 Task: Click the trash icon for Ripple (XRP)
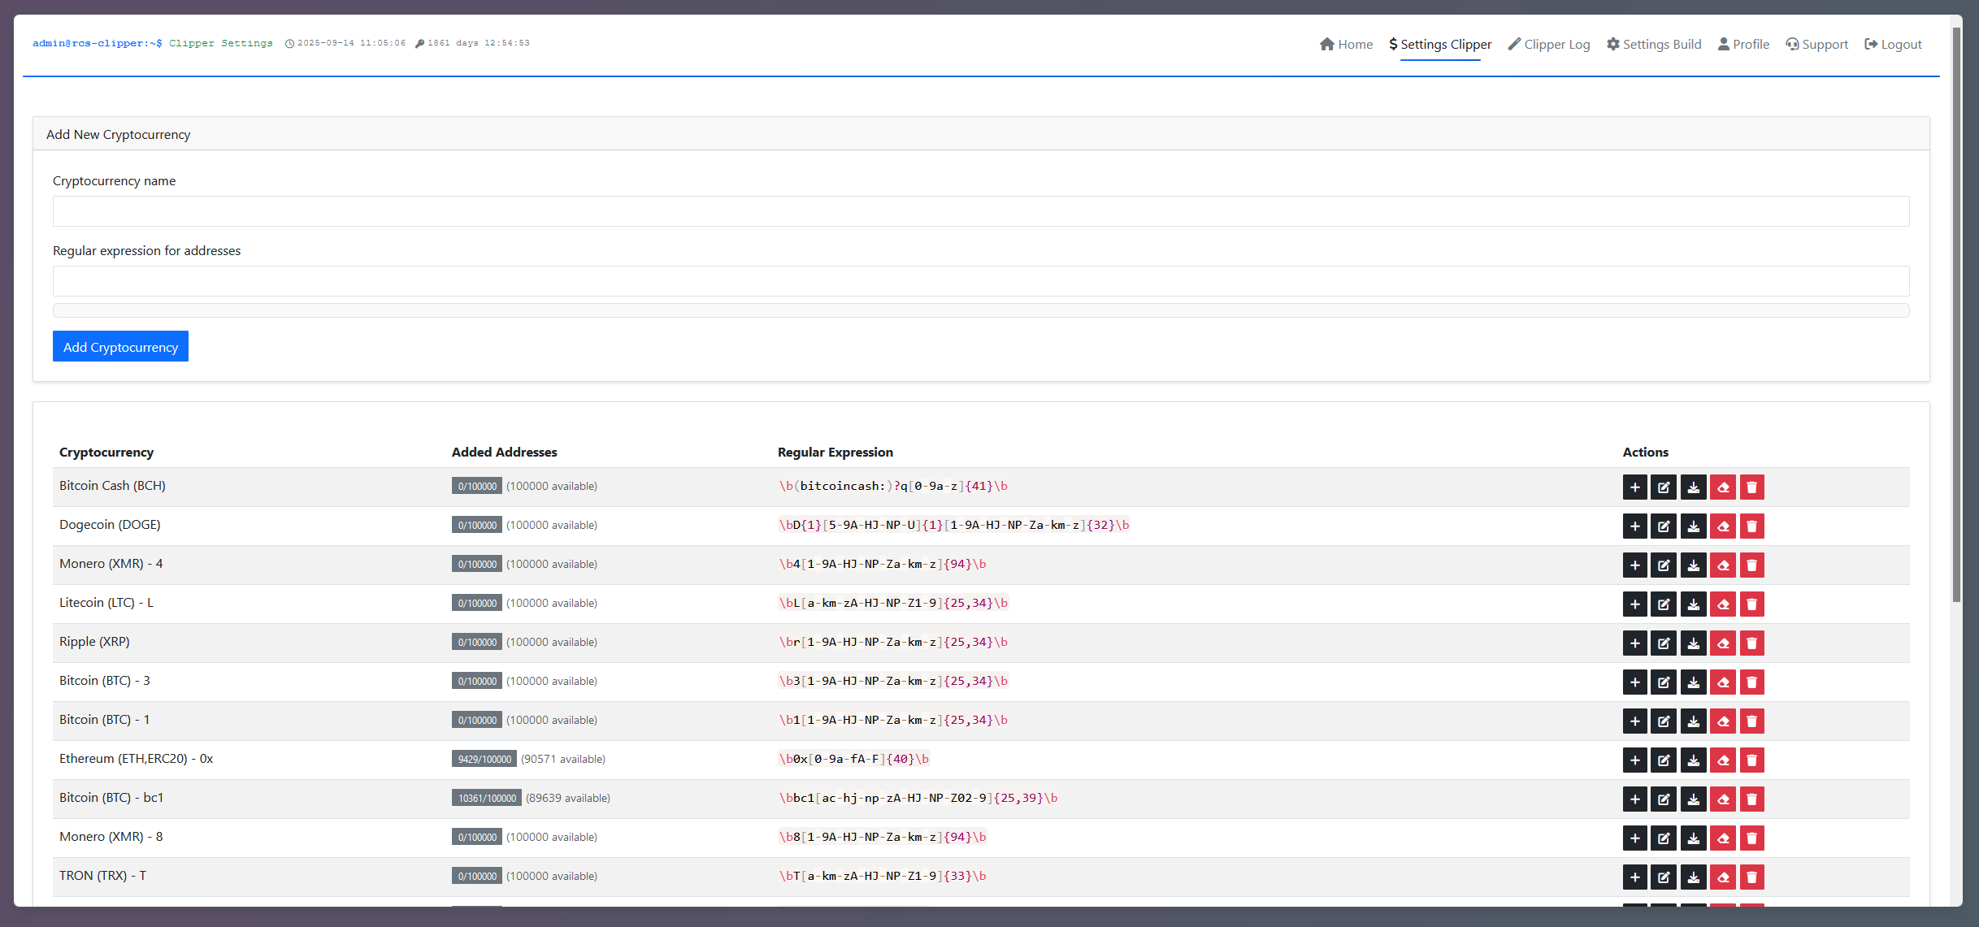click(1751, 643)
